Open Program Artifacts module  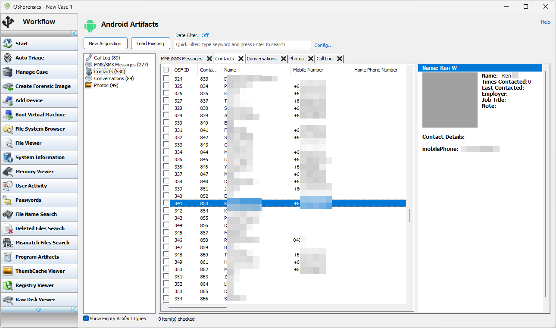(x=39, y=257)
